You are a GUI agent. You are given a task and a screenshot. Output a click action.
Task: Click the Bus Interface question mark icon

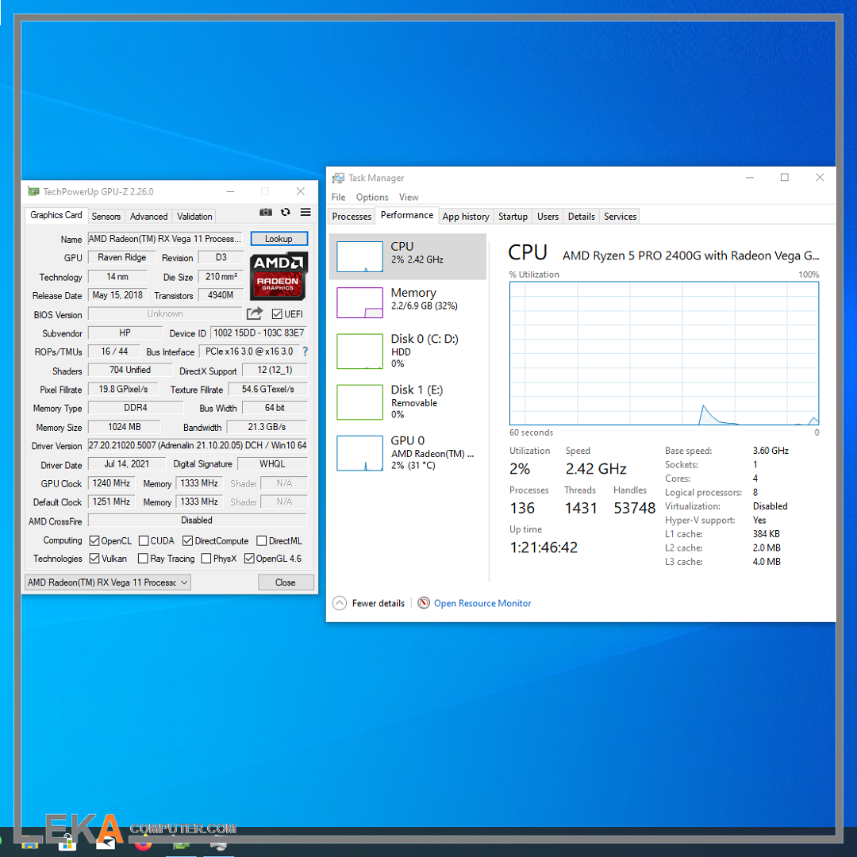coord(305,352)
